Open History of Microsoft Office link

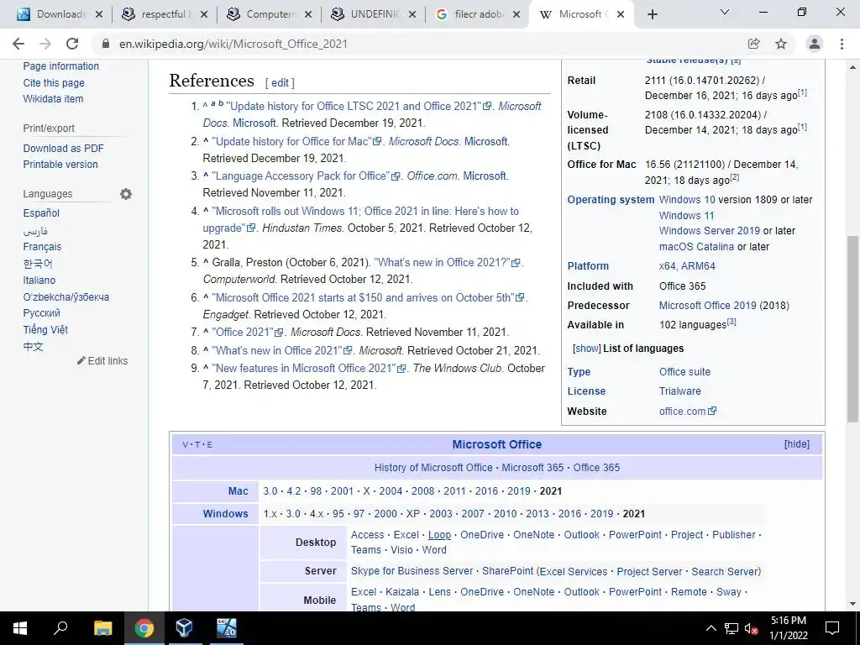433,467
